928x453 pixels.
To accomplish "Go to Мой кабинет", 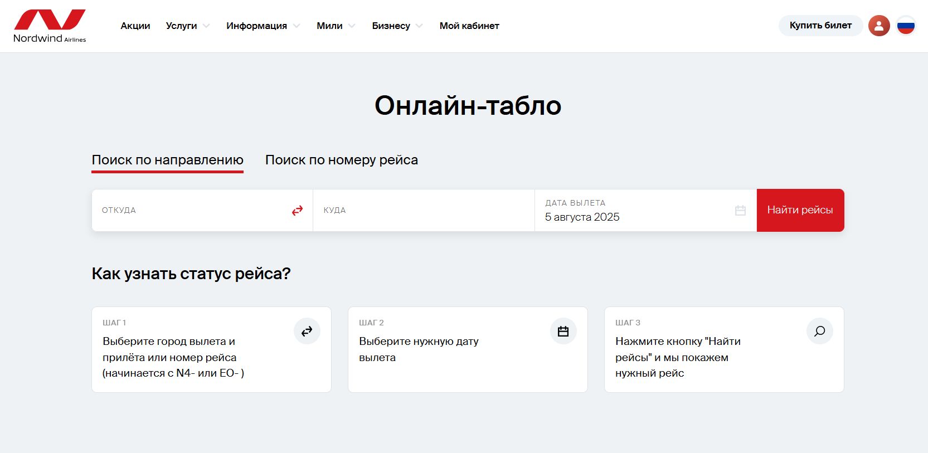I will coord(469,26).
